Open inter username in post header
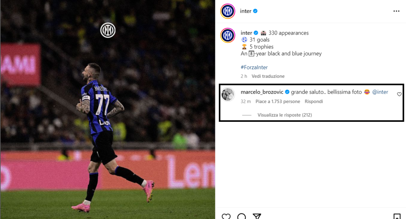The height and width of the screenshot is (219, 406). [x=245, y=11]
